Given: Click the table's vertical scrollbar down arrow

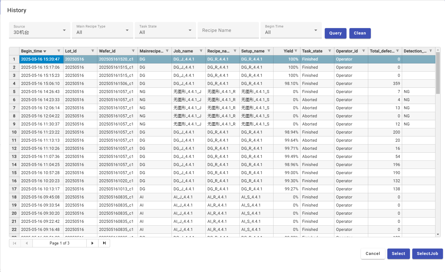Looking at the screenshot, I should click(x=438, y=234).
